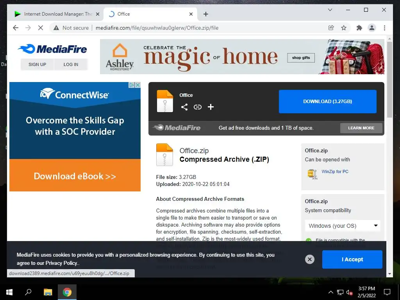Click the MediaFire logo at top left
The height and width of the screenshot is (300, 400).
point(52,49)
